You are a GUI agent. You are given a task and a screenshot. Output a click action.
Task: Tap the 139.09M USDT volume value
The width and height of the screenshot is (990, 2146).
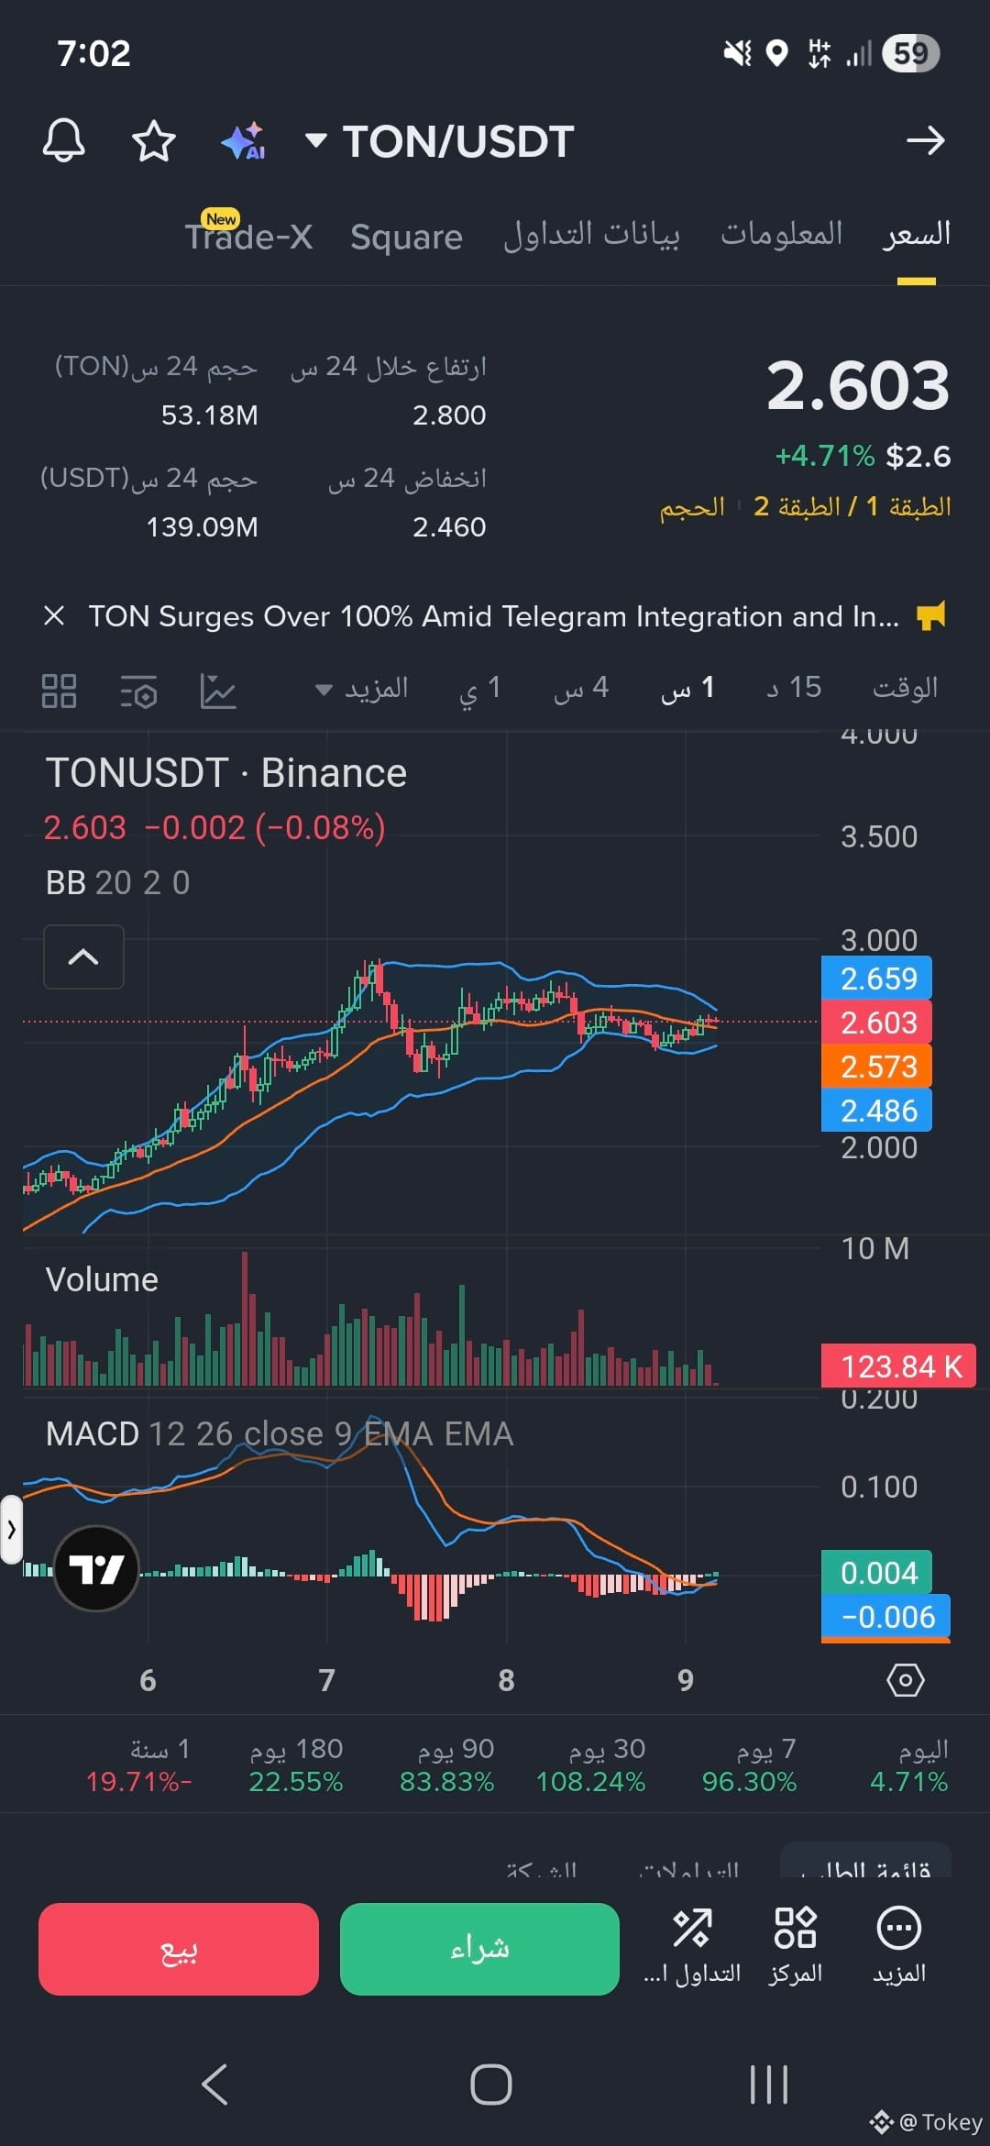point(203,527)
